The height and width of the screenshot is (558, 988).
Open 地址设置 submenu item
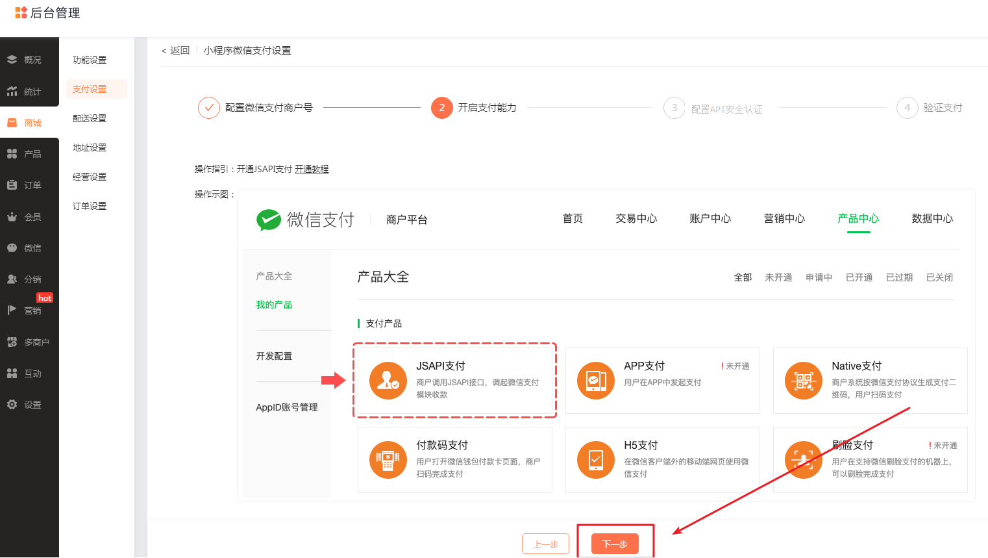(90, 147)
